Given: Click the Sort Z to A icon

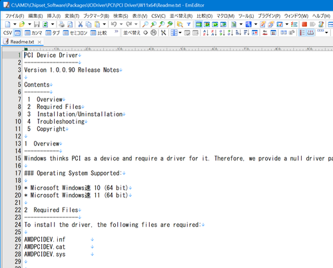Looking at the screenshot, I should [x=214, y=33].
